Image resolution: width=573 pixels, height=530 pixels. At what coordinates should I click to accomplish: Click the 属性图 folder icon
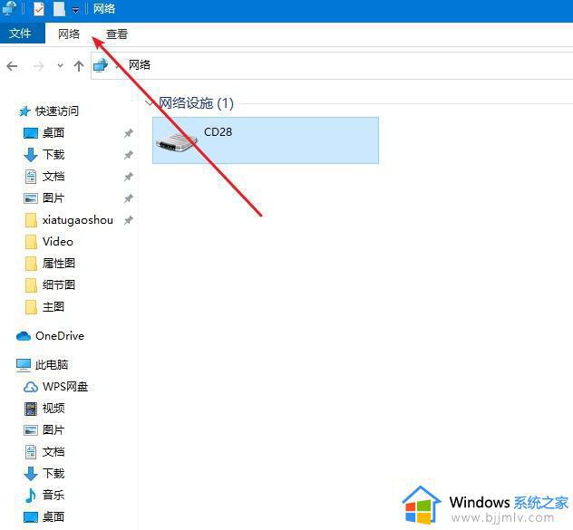[x=31, y=264]
